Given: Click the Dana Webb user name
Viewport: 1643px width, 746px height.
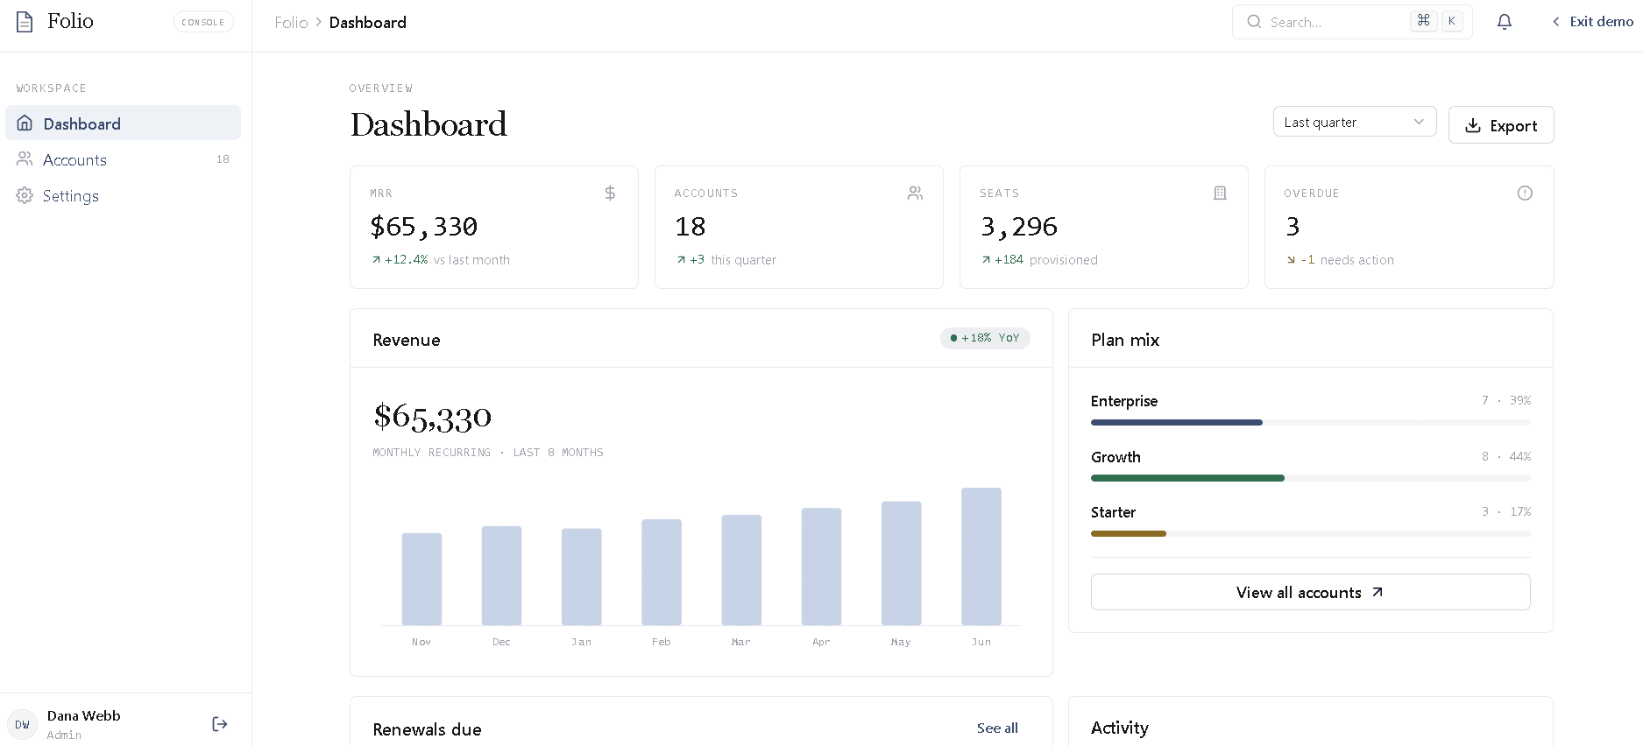Looking at the screenshot, I should (84, 716).
